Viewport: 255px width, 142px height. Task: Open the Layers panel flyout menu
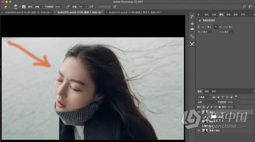tap(254, 91)
